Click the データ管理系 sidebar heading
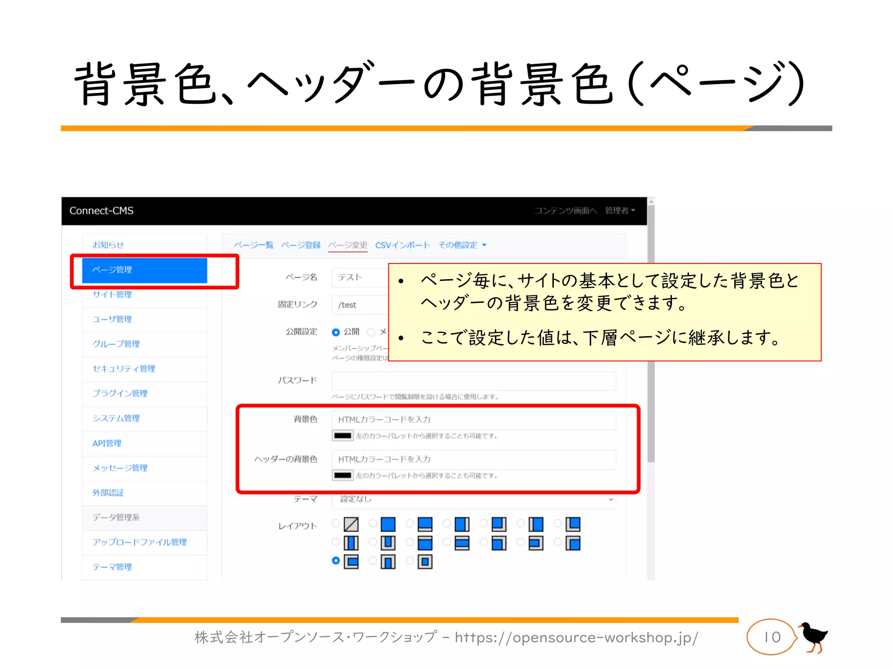This screenshot has height=669, width=893. point(144,518)
